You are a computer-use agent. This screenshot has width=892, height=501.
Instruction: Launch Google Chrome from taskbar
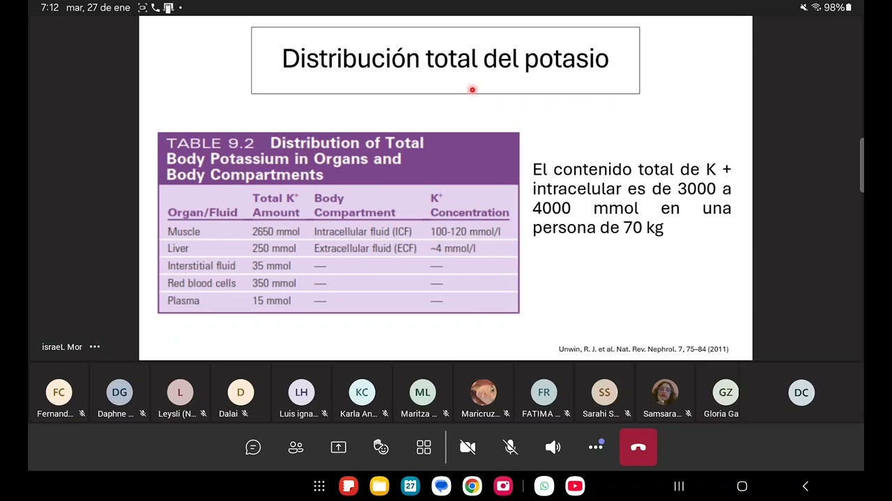[472, 486]
